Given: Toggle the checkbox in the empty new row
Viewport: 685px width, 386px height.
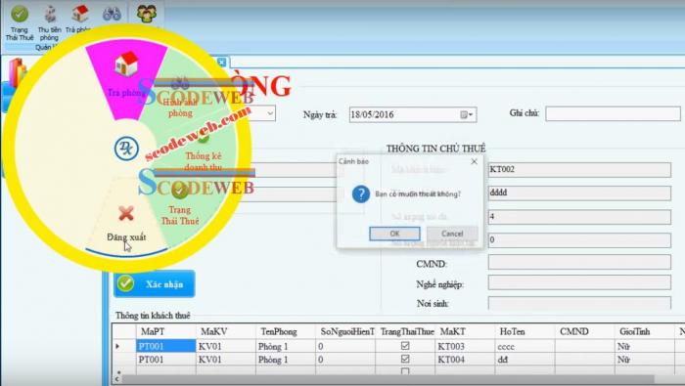Looking at the screenshot, I should point(405,371).
